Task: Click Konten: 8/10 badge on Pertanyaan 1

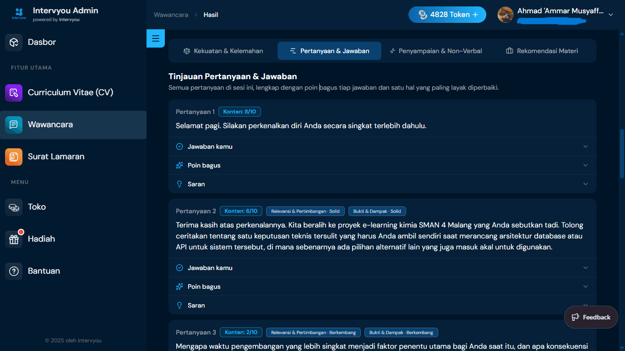Action: point(239,112)
